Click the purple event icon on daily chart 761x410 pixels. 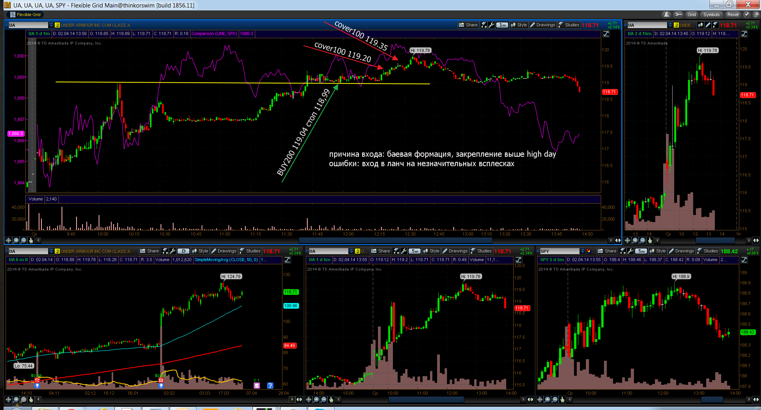tap(257, 386)
